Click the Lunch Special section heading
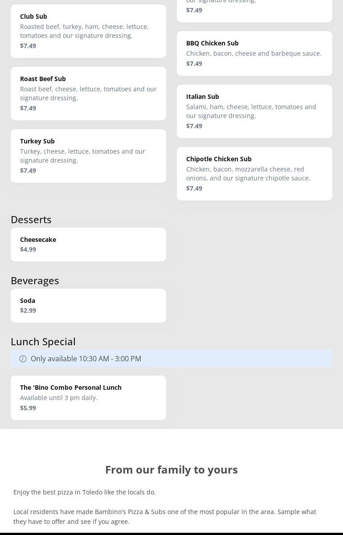Image resolution: width=343 pixels, height=535 pixels. (43, 341)
